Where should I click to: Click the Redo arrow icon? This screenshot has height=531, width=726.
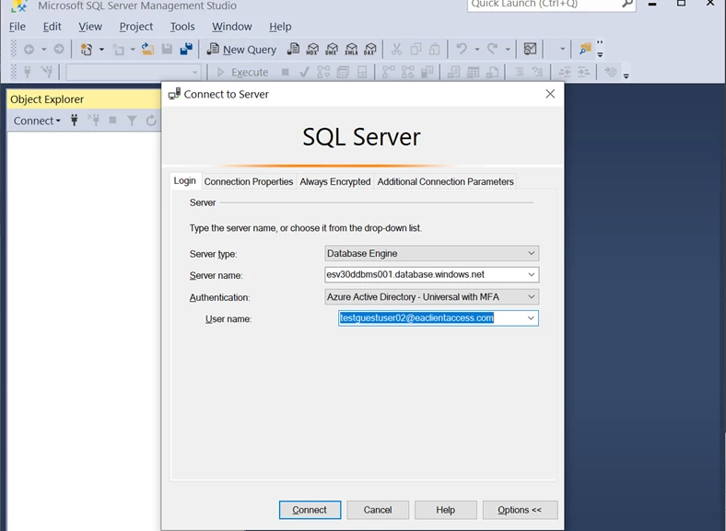coord(493,49)
